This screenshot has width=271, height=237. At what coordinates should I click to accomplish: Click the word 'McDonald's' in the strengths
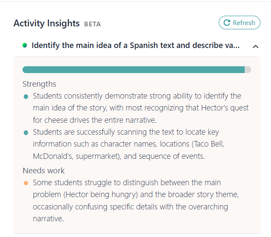[x=52, y=156]
